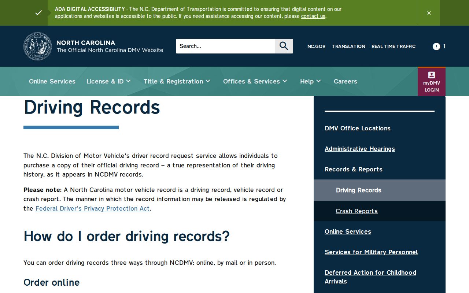469x293 pixels.
Task: Open Administrative Hearings in the sidebar
Action: (x=360, y=149)
